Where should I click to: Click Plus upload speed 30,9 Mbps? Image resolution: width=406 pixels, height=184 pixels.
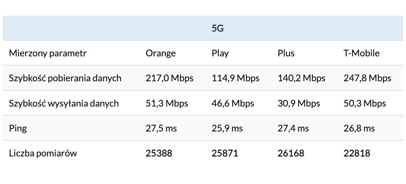tap(299, 103)
